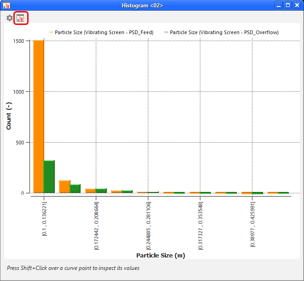This screenshot has height=281, width=304.
Task: Maximize the Histogram <02> window
Action: (x=287, y=6)
